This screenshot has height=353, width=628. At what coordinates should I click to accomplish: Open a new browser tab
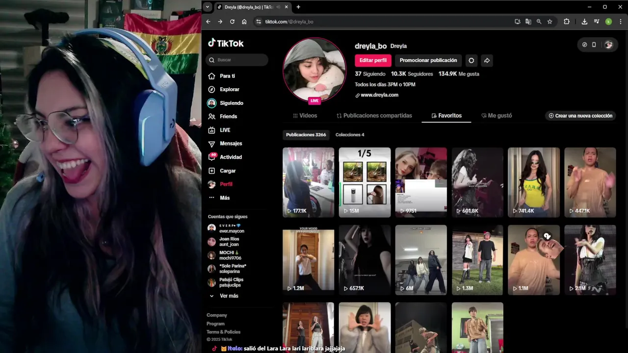pyautogui.click(x=298, y=7)
